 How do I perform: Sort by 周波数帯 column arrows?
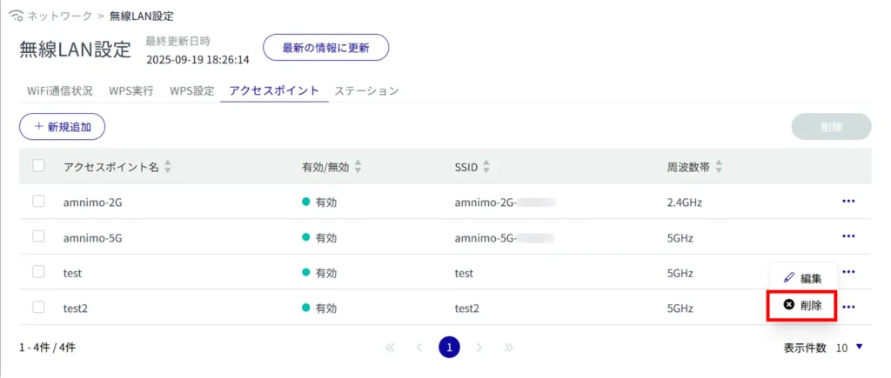click(719, 167)
